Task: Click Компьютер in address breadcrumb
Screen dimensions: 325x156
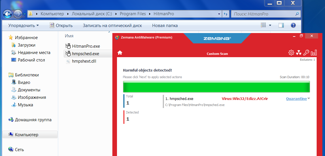Action: [x=52, y=14]
